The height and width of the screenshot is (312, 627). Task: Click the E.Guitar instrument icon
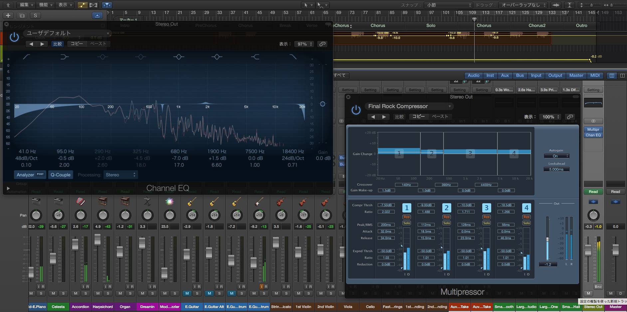[192, 202]
